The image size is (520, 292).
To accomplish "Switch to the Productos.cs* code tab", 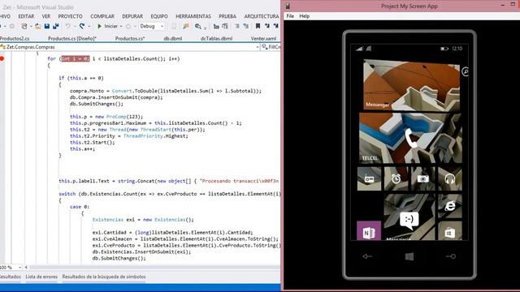I will click(130, 38).
